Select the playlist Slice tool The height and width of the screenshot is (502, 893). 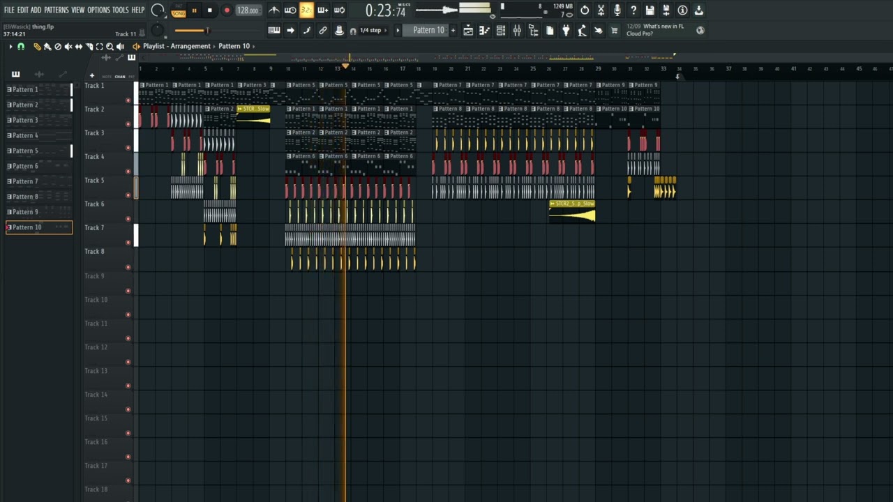pos(89,47)
